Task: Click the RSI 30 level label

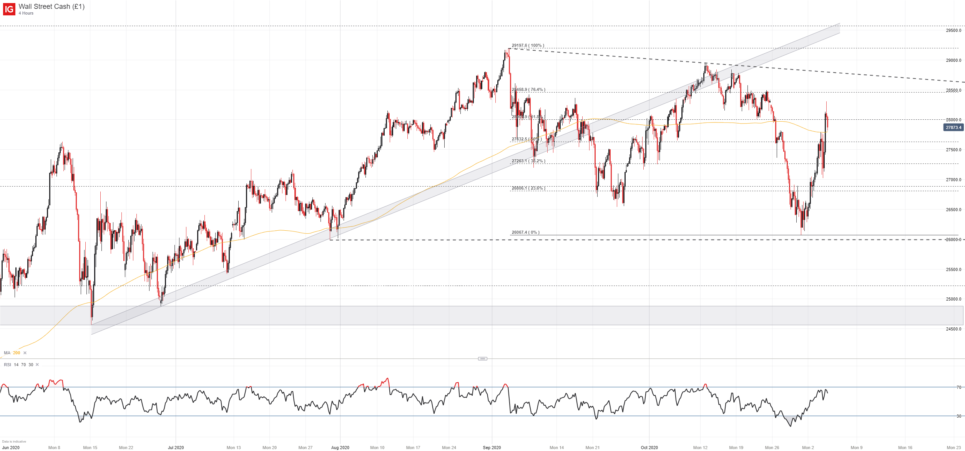Action: 958,416
